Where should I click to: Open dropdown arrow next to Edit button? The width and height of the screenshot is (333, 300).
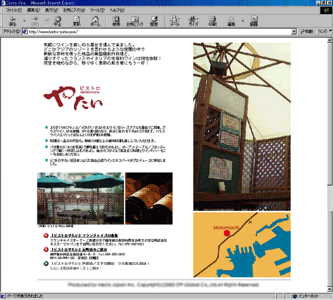click(243, 21)
